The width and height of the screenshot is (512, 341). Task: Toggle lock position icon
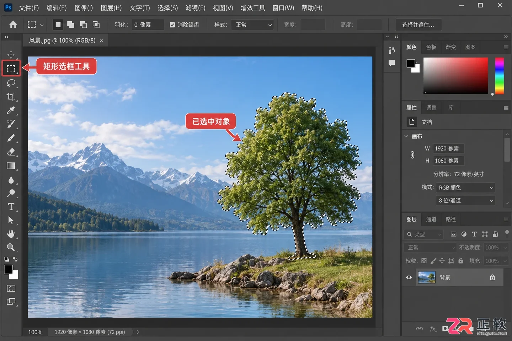coord(442,261)
